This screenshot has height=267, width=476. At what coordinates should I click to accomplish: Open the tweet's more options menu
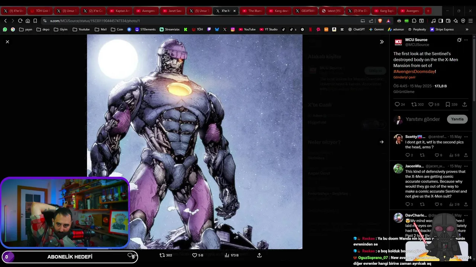click(466, 40)
